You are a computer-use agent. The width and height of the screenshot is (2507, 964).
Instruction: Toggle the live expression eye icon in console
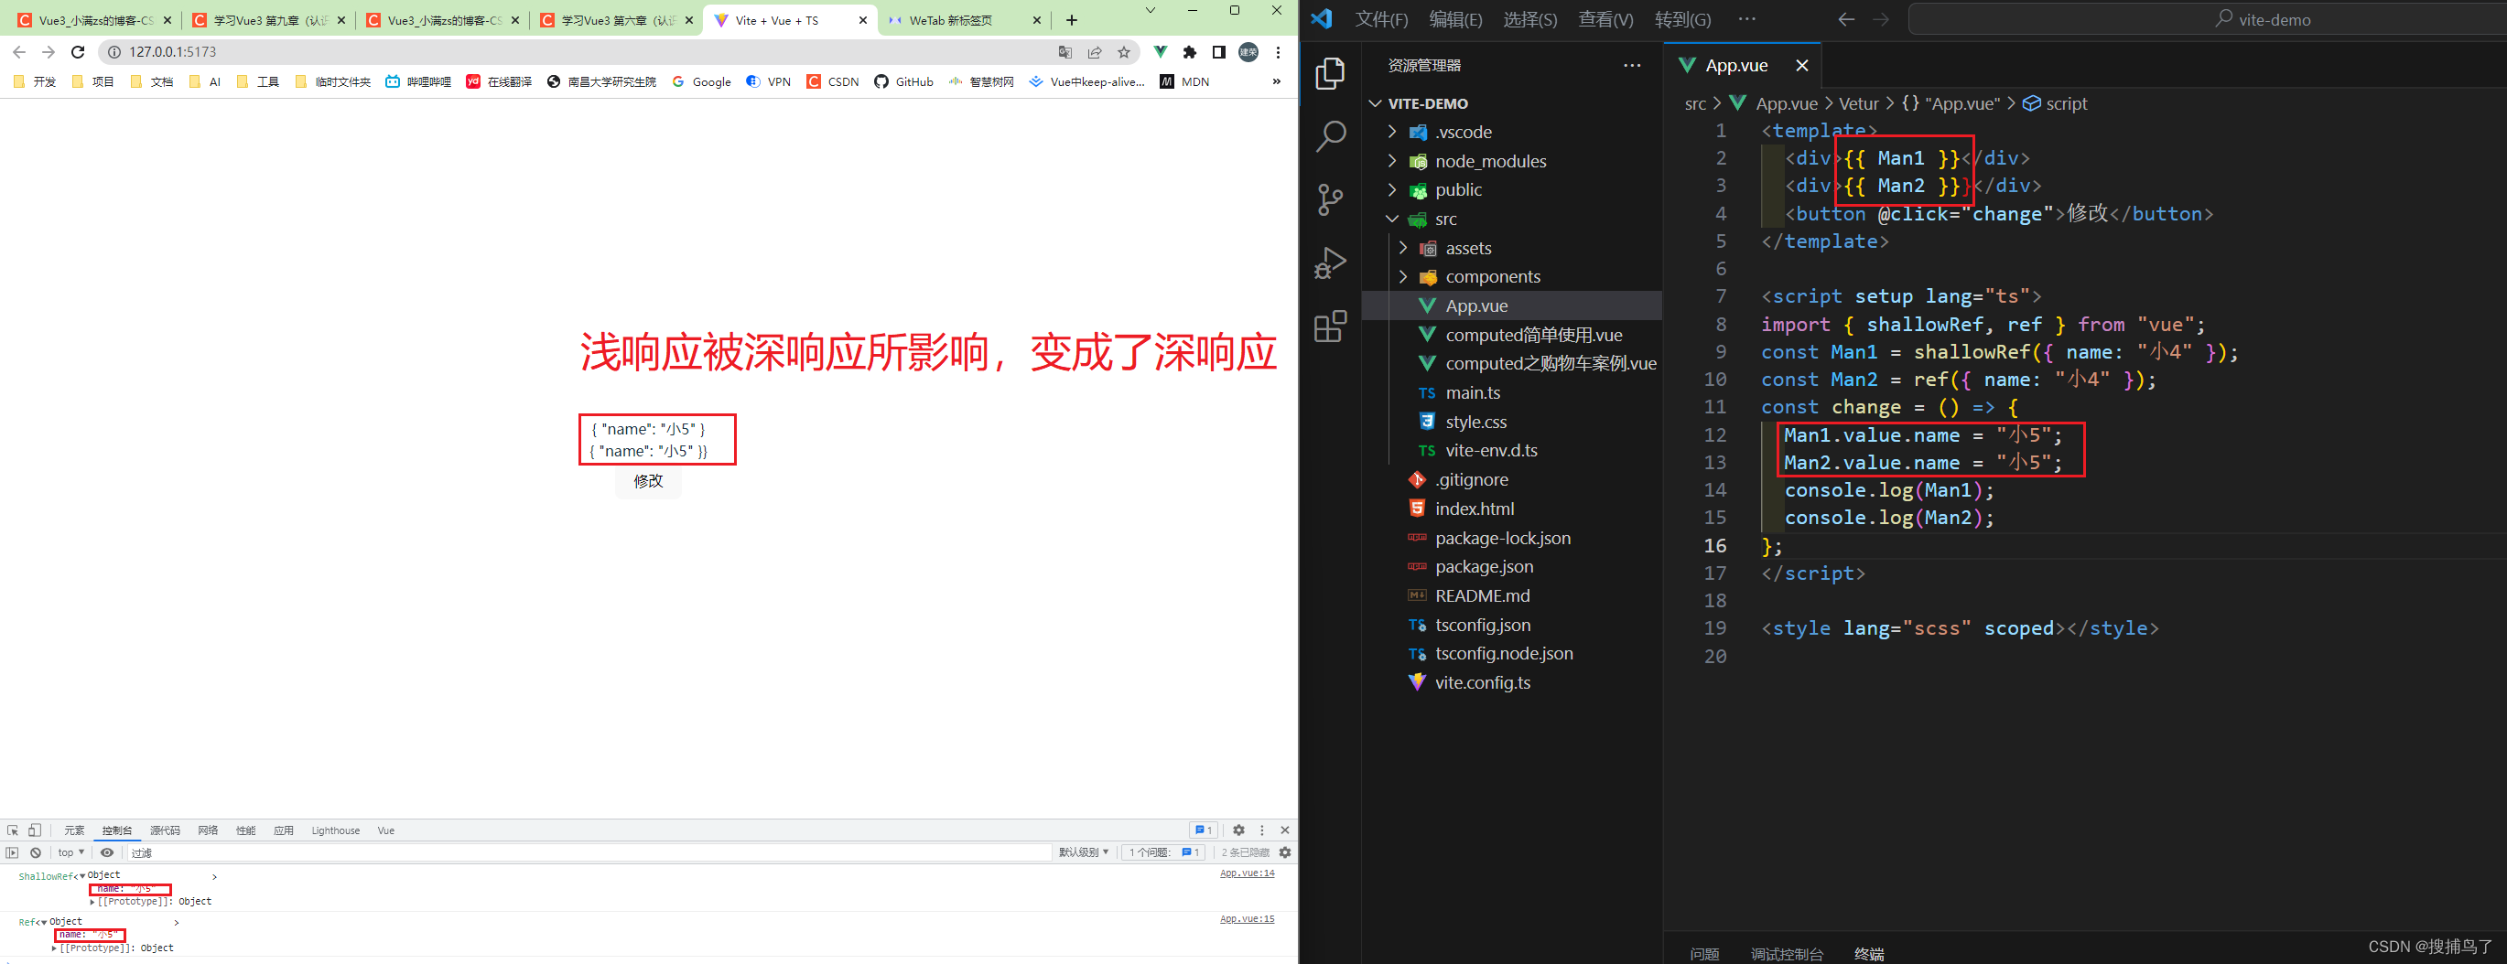107,852
